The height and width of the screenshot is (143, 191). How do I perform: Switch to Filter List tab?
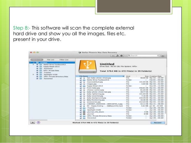click(64, 60)
